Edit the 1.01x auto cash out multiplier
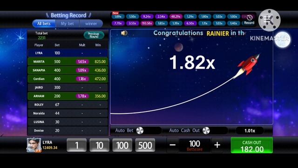The width and height of the screenshot is (298, 168). tap(250, 131)
